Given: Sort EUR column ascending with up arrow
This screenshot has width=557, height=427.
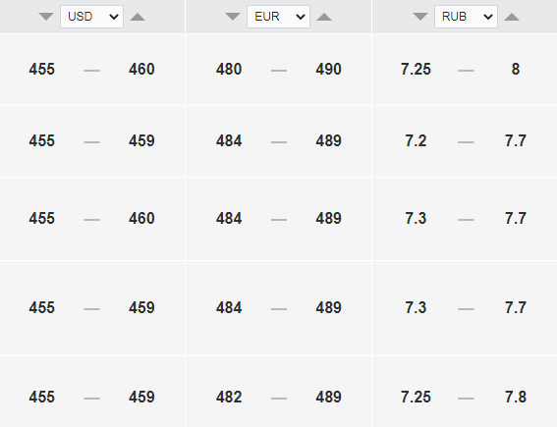Looking at the screenshot, I should pos(324,17).
